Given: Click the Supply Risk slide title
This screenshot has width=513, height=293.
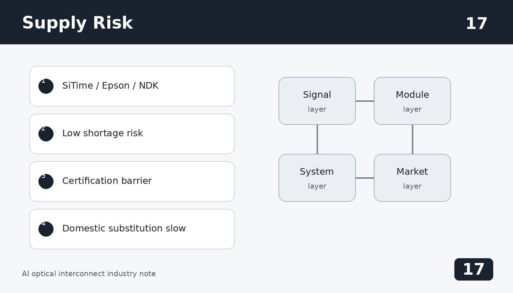Looking at the screenshot, I should (x=77, y=23).
